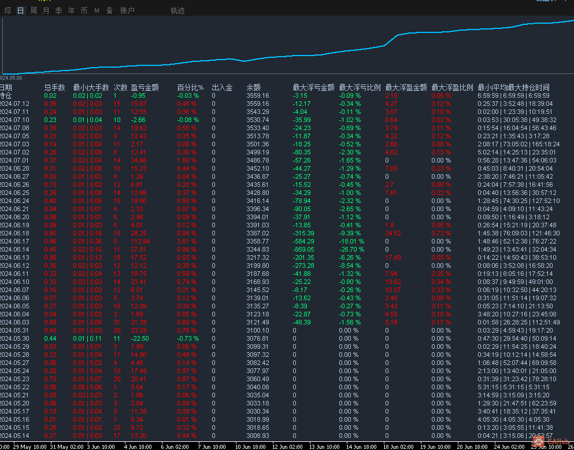Select the 2024.06.14 date row

pos(15,249)
